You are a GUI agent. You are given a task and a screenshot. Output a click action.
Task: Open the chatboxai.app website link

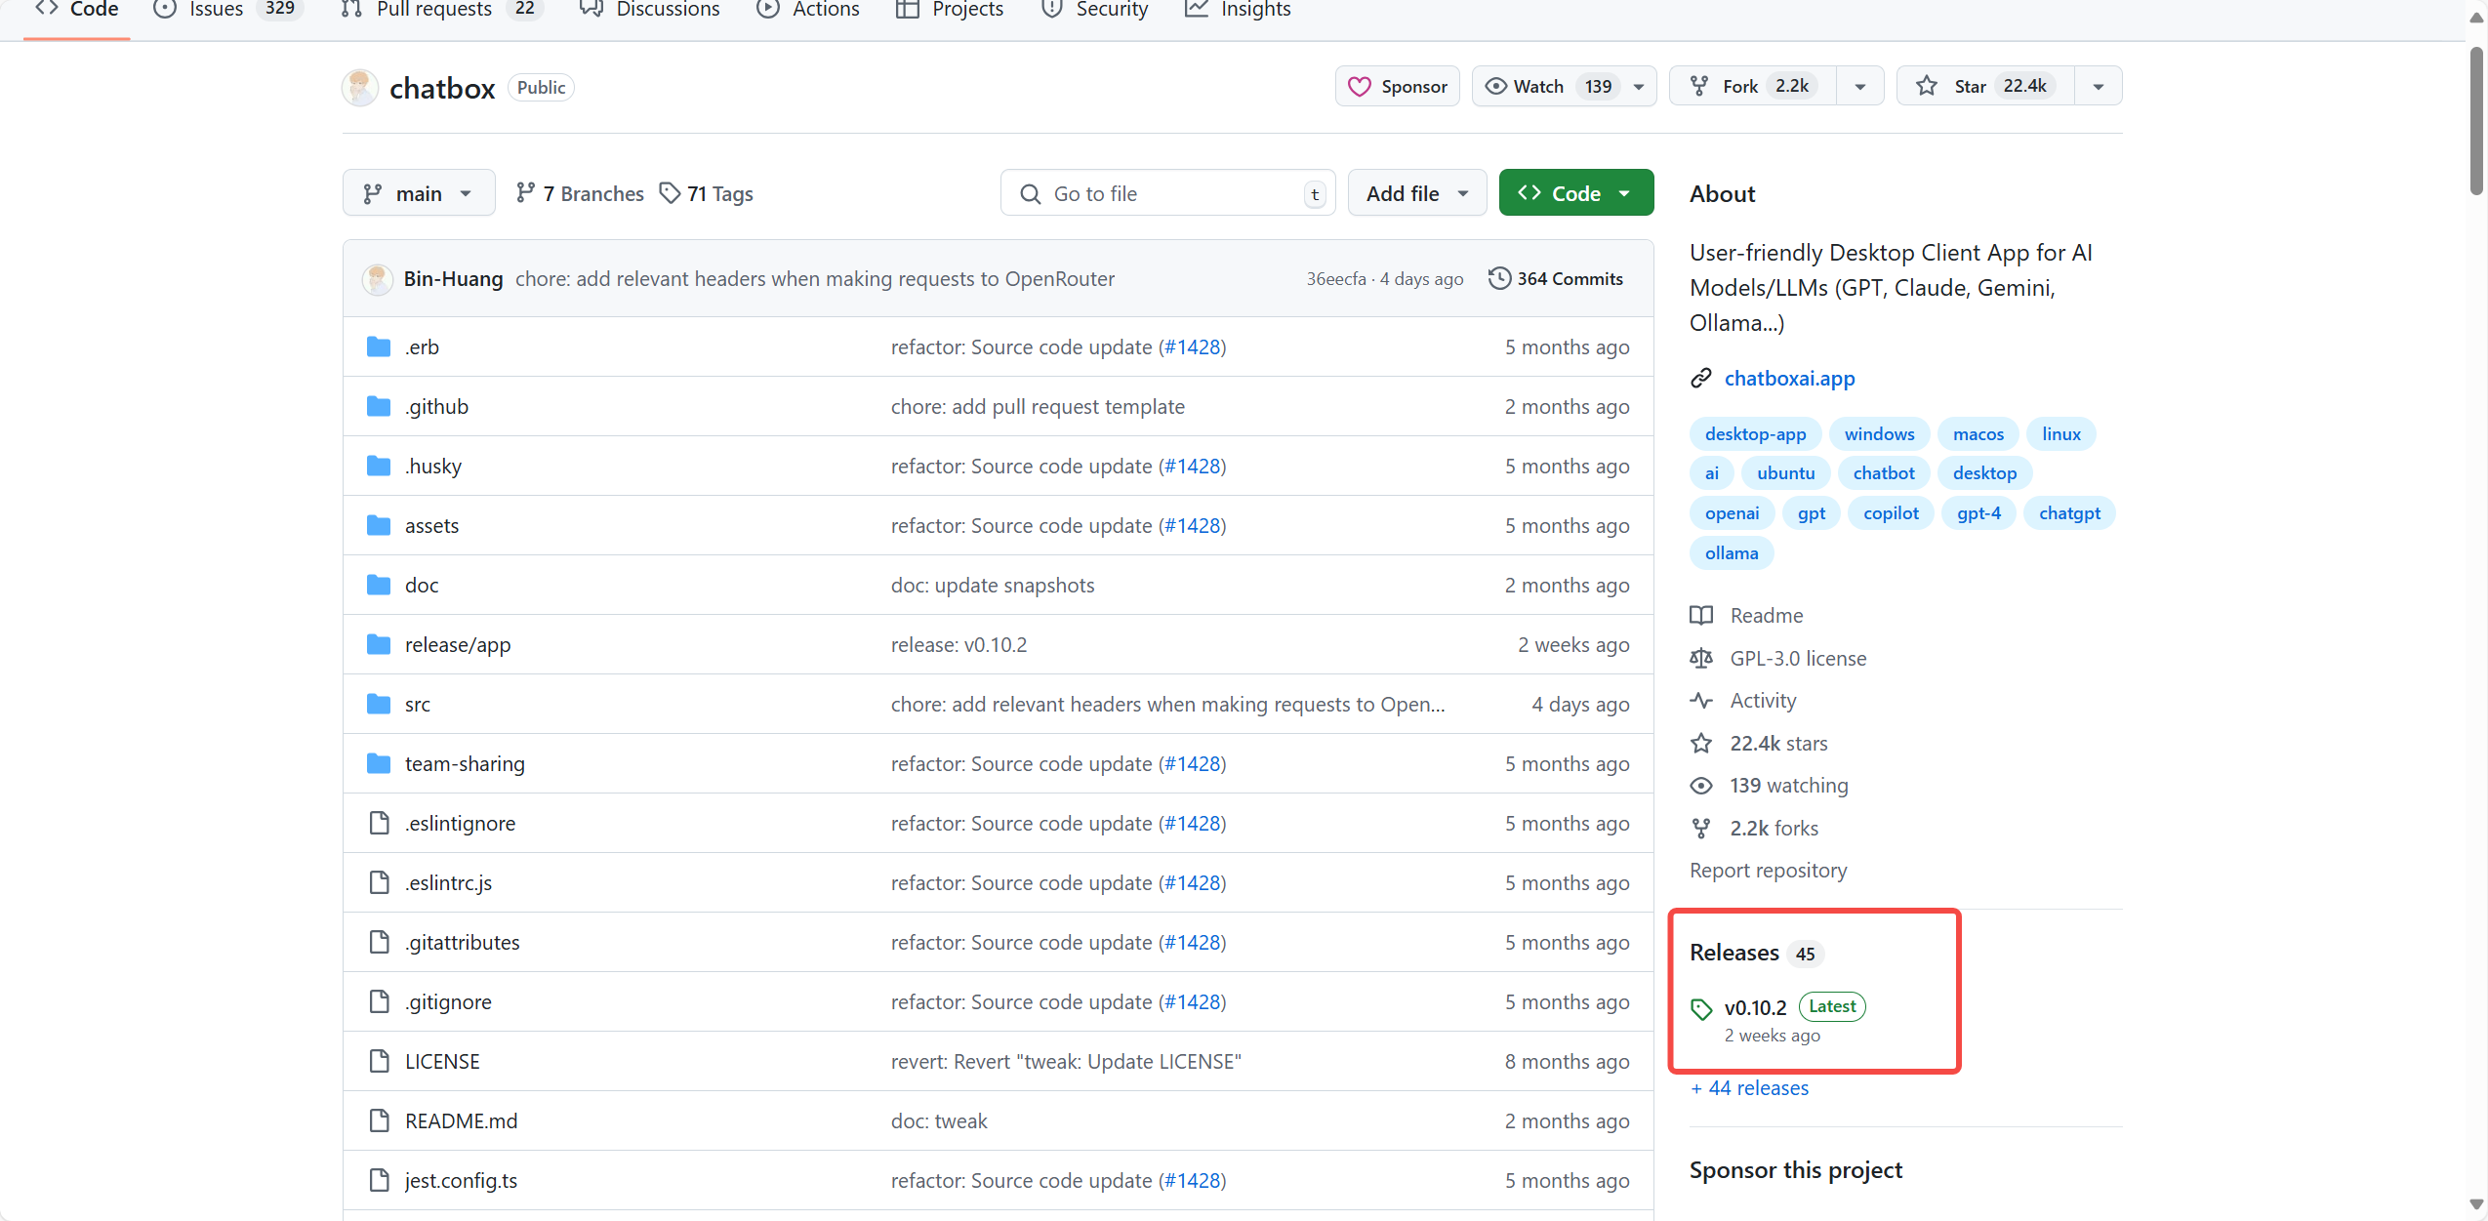[1789, 379]
